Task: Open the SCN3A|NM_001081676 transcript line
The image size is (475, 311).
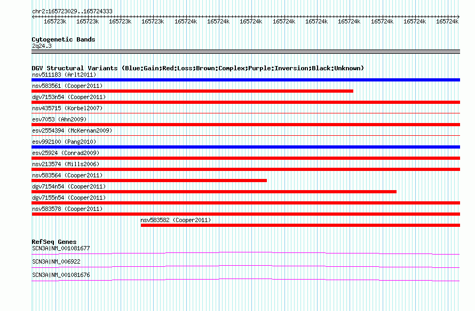Action: [x=246, y=280]
